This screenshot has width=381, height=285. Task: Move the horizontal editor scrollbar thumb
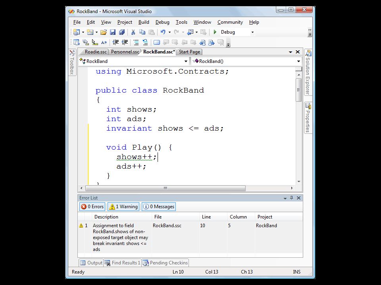click(x=165, y=188)
